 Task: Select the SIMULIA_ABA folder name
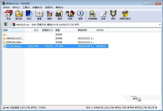14,42
